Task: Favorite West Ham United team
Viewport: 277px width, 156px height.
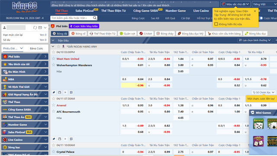Action: [54, 58]
